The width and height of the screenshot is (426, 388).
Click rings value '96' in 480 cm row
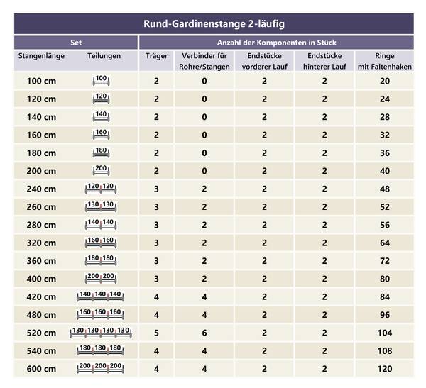pos(385,315)
